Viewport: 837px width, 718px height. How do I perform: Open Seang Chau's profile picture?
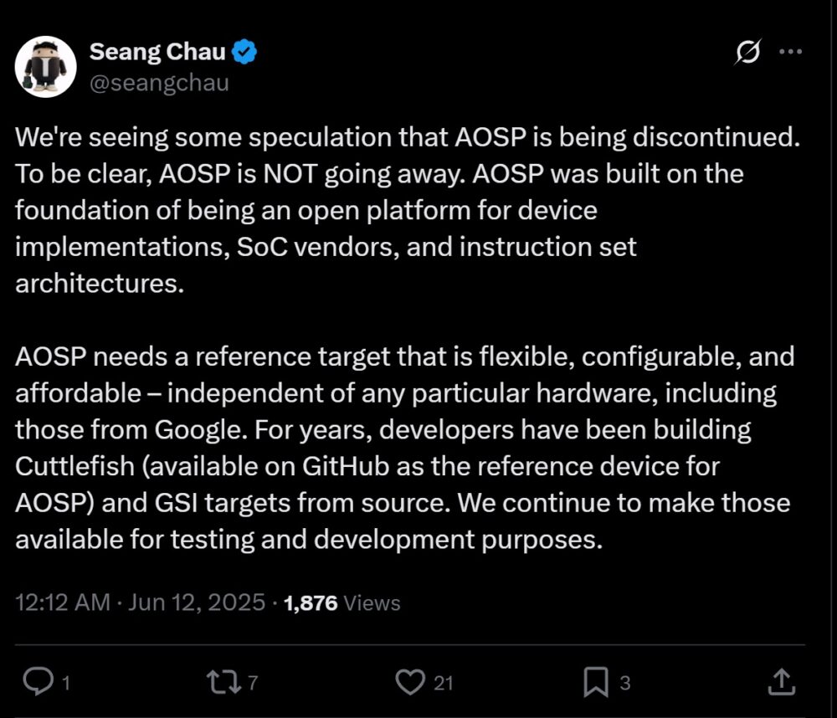pos(46,65)
